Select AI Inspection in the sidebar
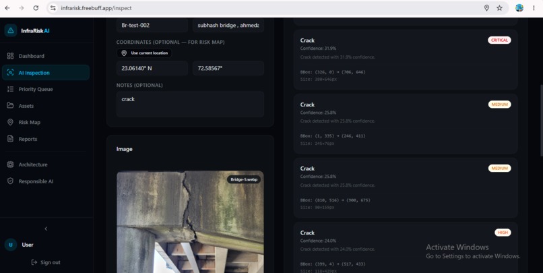 click(x=46, y=73)
